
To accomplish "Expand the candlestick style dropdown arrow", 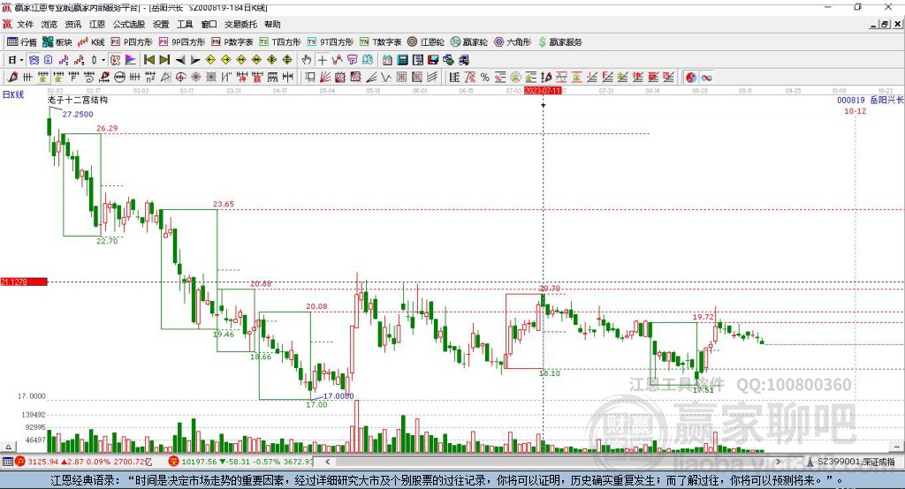I will [103, 60].
